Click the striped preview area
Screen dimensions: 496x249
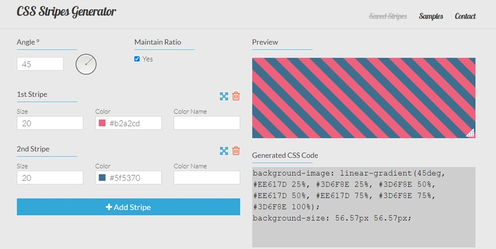[364, 98]
